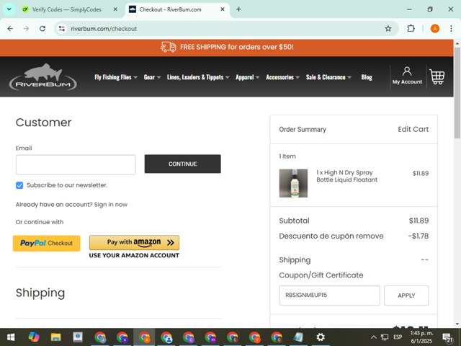
Task: Toggle Subscribe to our newsletter checkbox
Action: (19, 185)
